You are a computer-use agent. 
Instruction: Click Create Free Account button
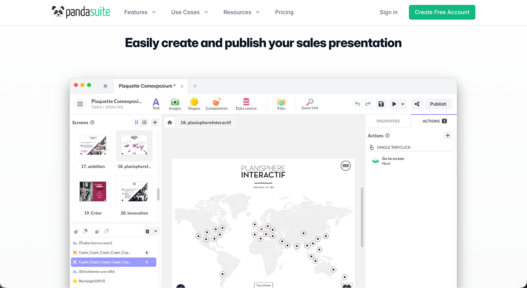click(x=442, y=12)
